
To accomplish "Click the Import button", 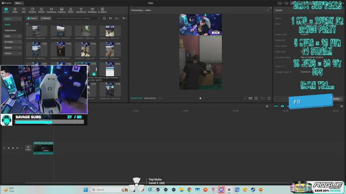I will [32, 18].
